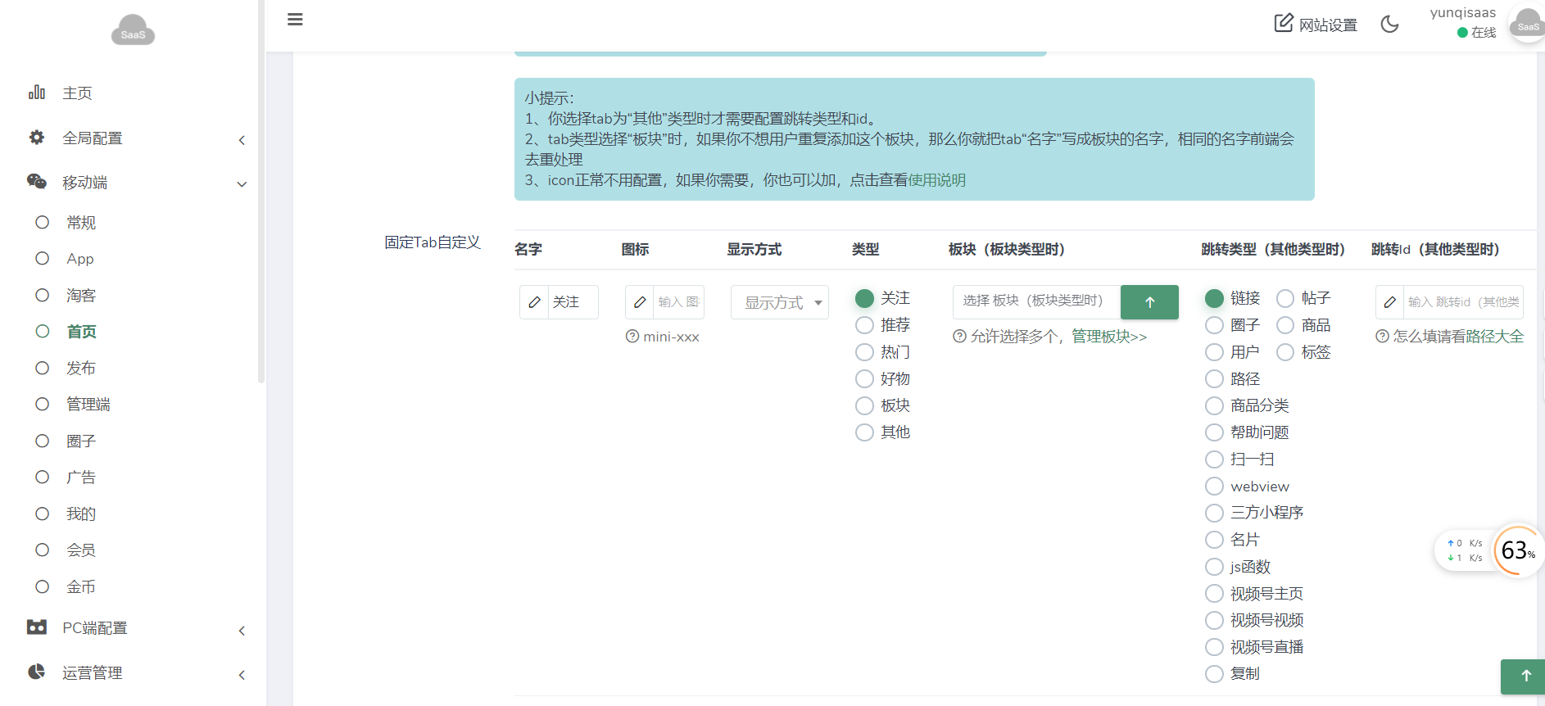Select the 帖子 jump type radio
This screenshot has height=706, width=1545.
coord(1285,298)
